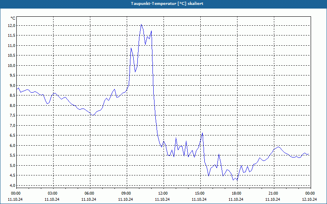The height and width of the screenshot is (204, 327).
Task: Click the 03:00 time label
Action: (x=54, y=193)
